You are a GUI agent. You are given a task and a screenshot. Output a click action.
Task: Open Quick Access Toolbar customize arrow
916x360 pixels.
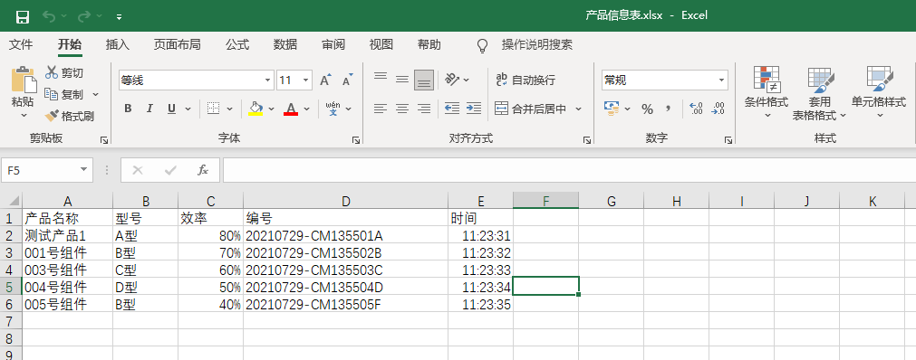[x=120, y=17]
